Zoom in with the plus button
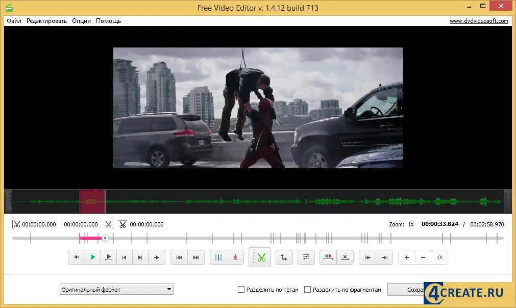The width and height of the screenshot is (516, 308). 407,258
